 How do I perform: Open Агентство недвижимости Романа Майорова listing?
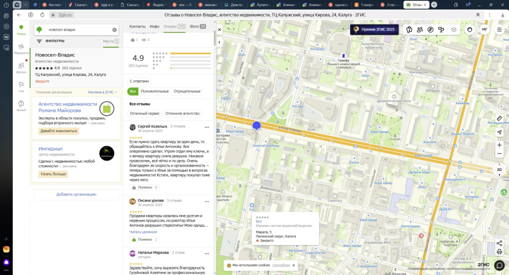pyautogui.click(x=68, y=107)
